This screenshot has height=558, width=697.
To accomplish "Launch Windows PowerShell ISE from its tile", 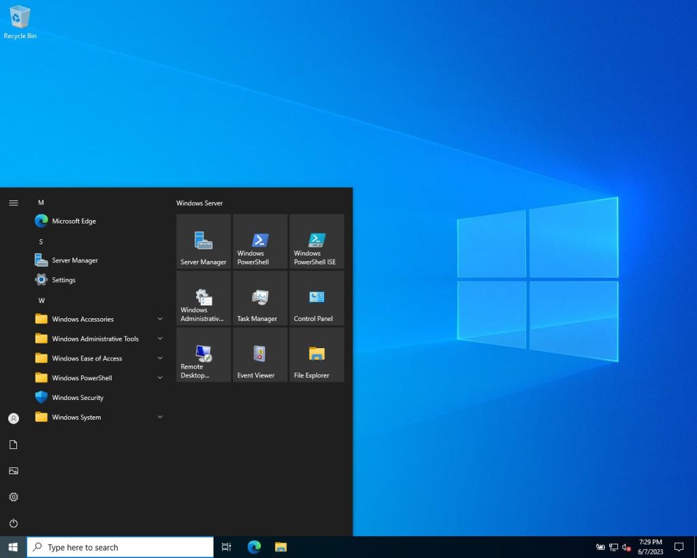I will pyautogui.click(x=316, y=241).
